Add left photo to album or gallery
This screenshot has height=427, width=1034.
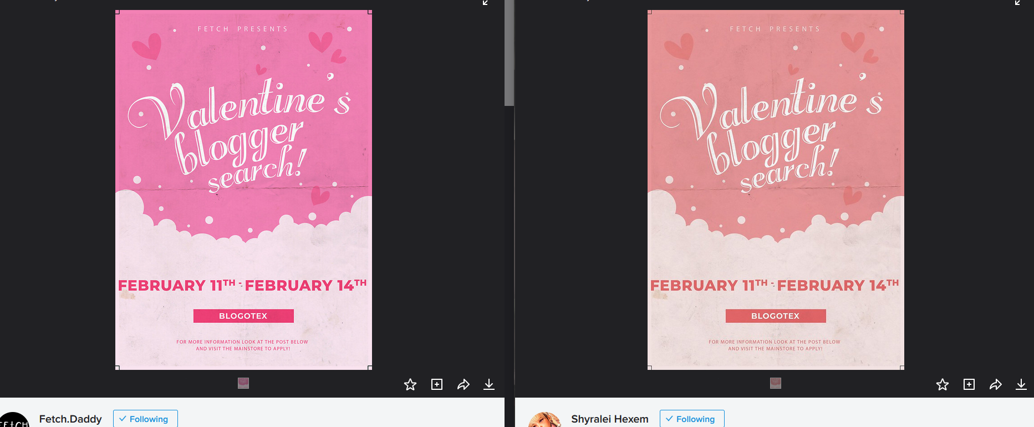(x=437, y=384)
